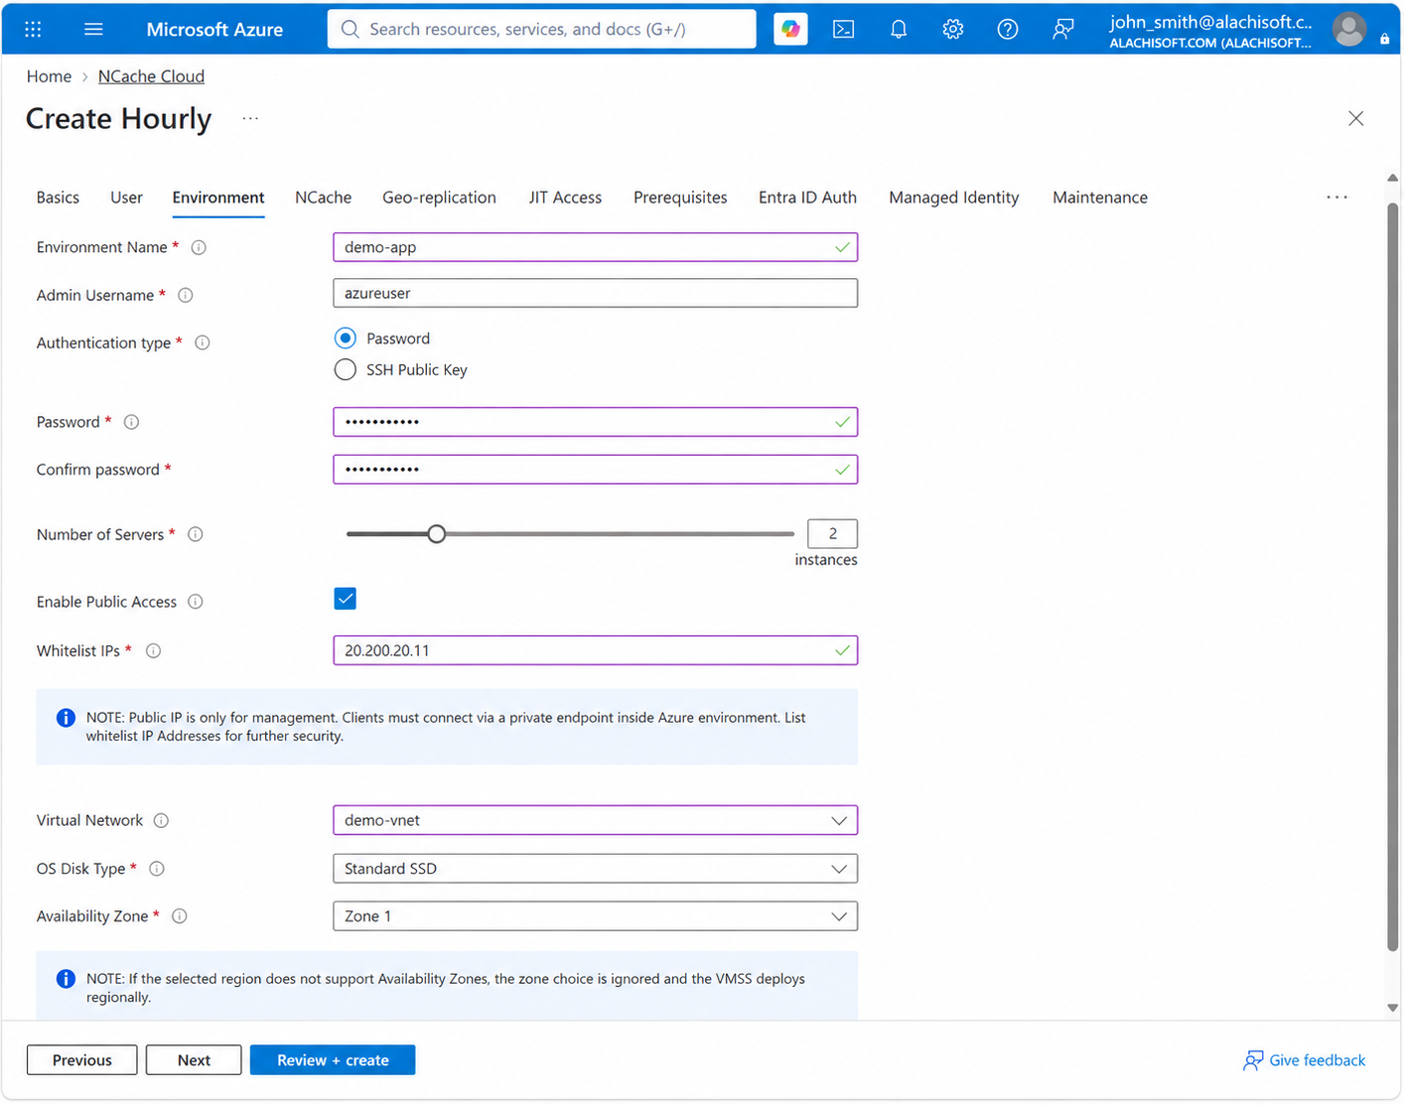Open the OS Disk Type dropdown
The height and width of the screenshot is (1105, 1404).
[595, 869]
